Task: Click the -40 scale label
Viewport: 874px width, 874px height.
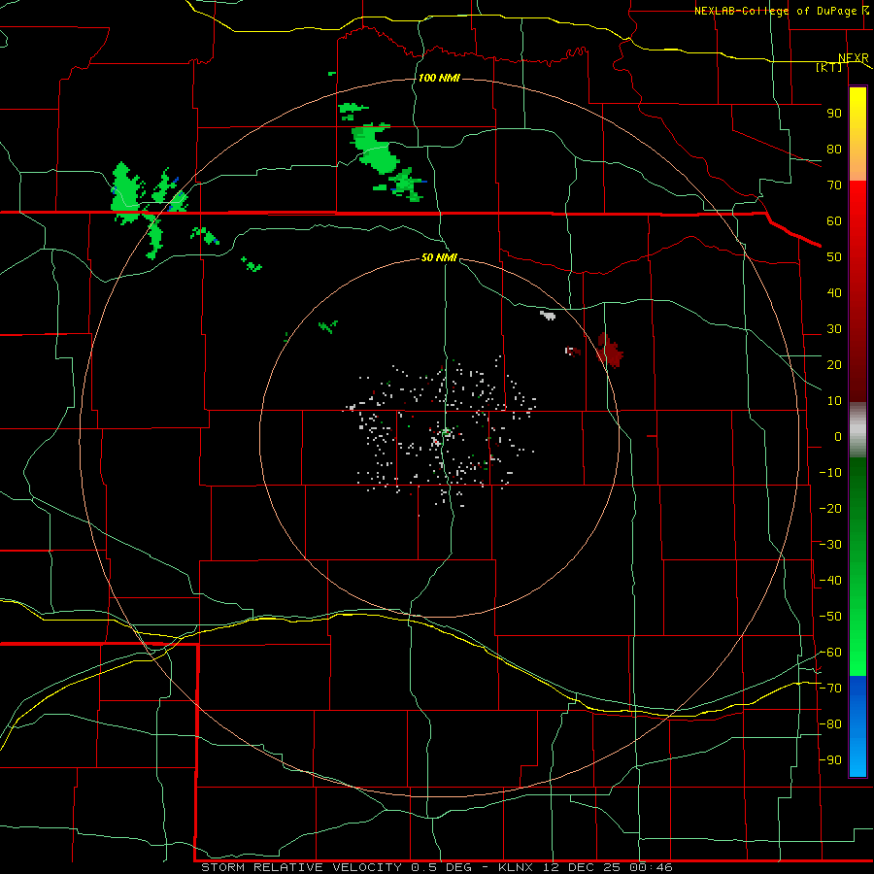Action: point(830,581)
